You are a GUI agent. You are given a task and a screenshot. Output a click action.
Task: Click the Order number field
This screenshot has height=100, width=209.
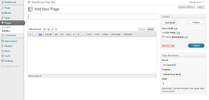pos(167,84)
